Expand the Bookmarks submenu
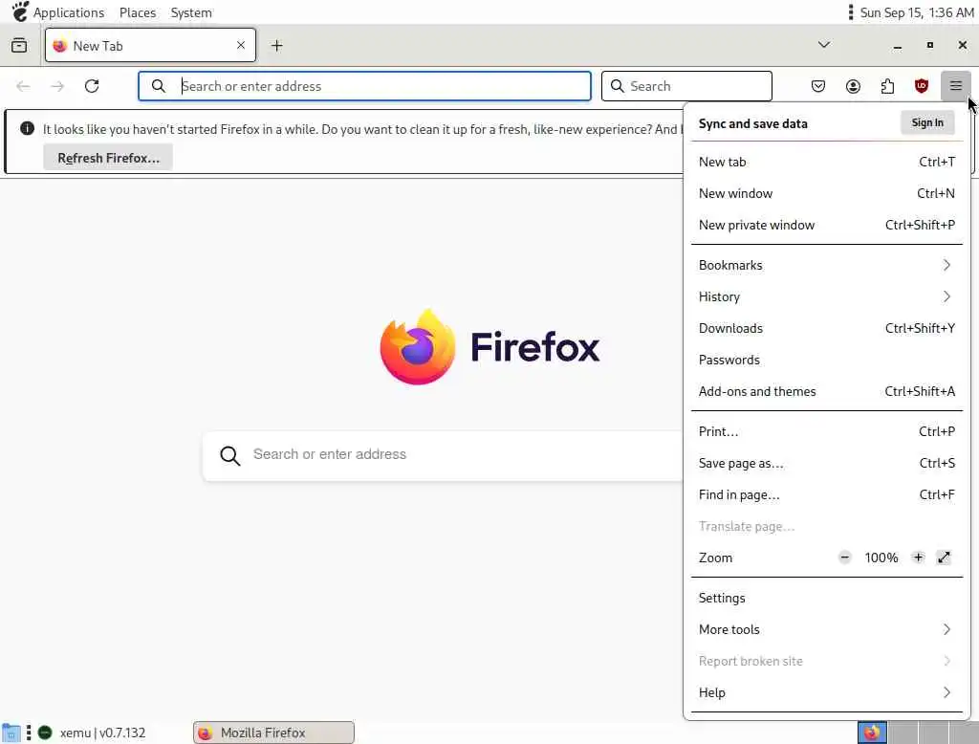Viewport: 979px width, 744px height. (x=827, y=265)
